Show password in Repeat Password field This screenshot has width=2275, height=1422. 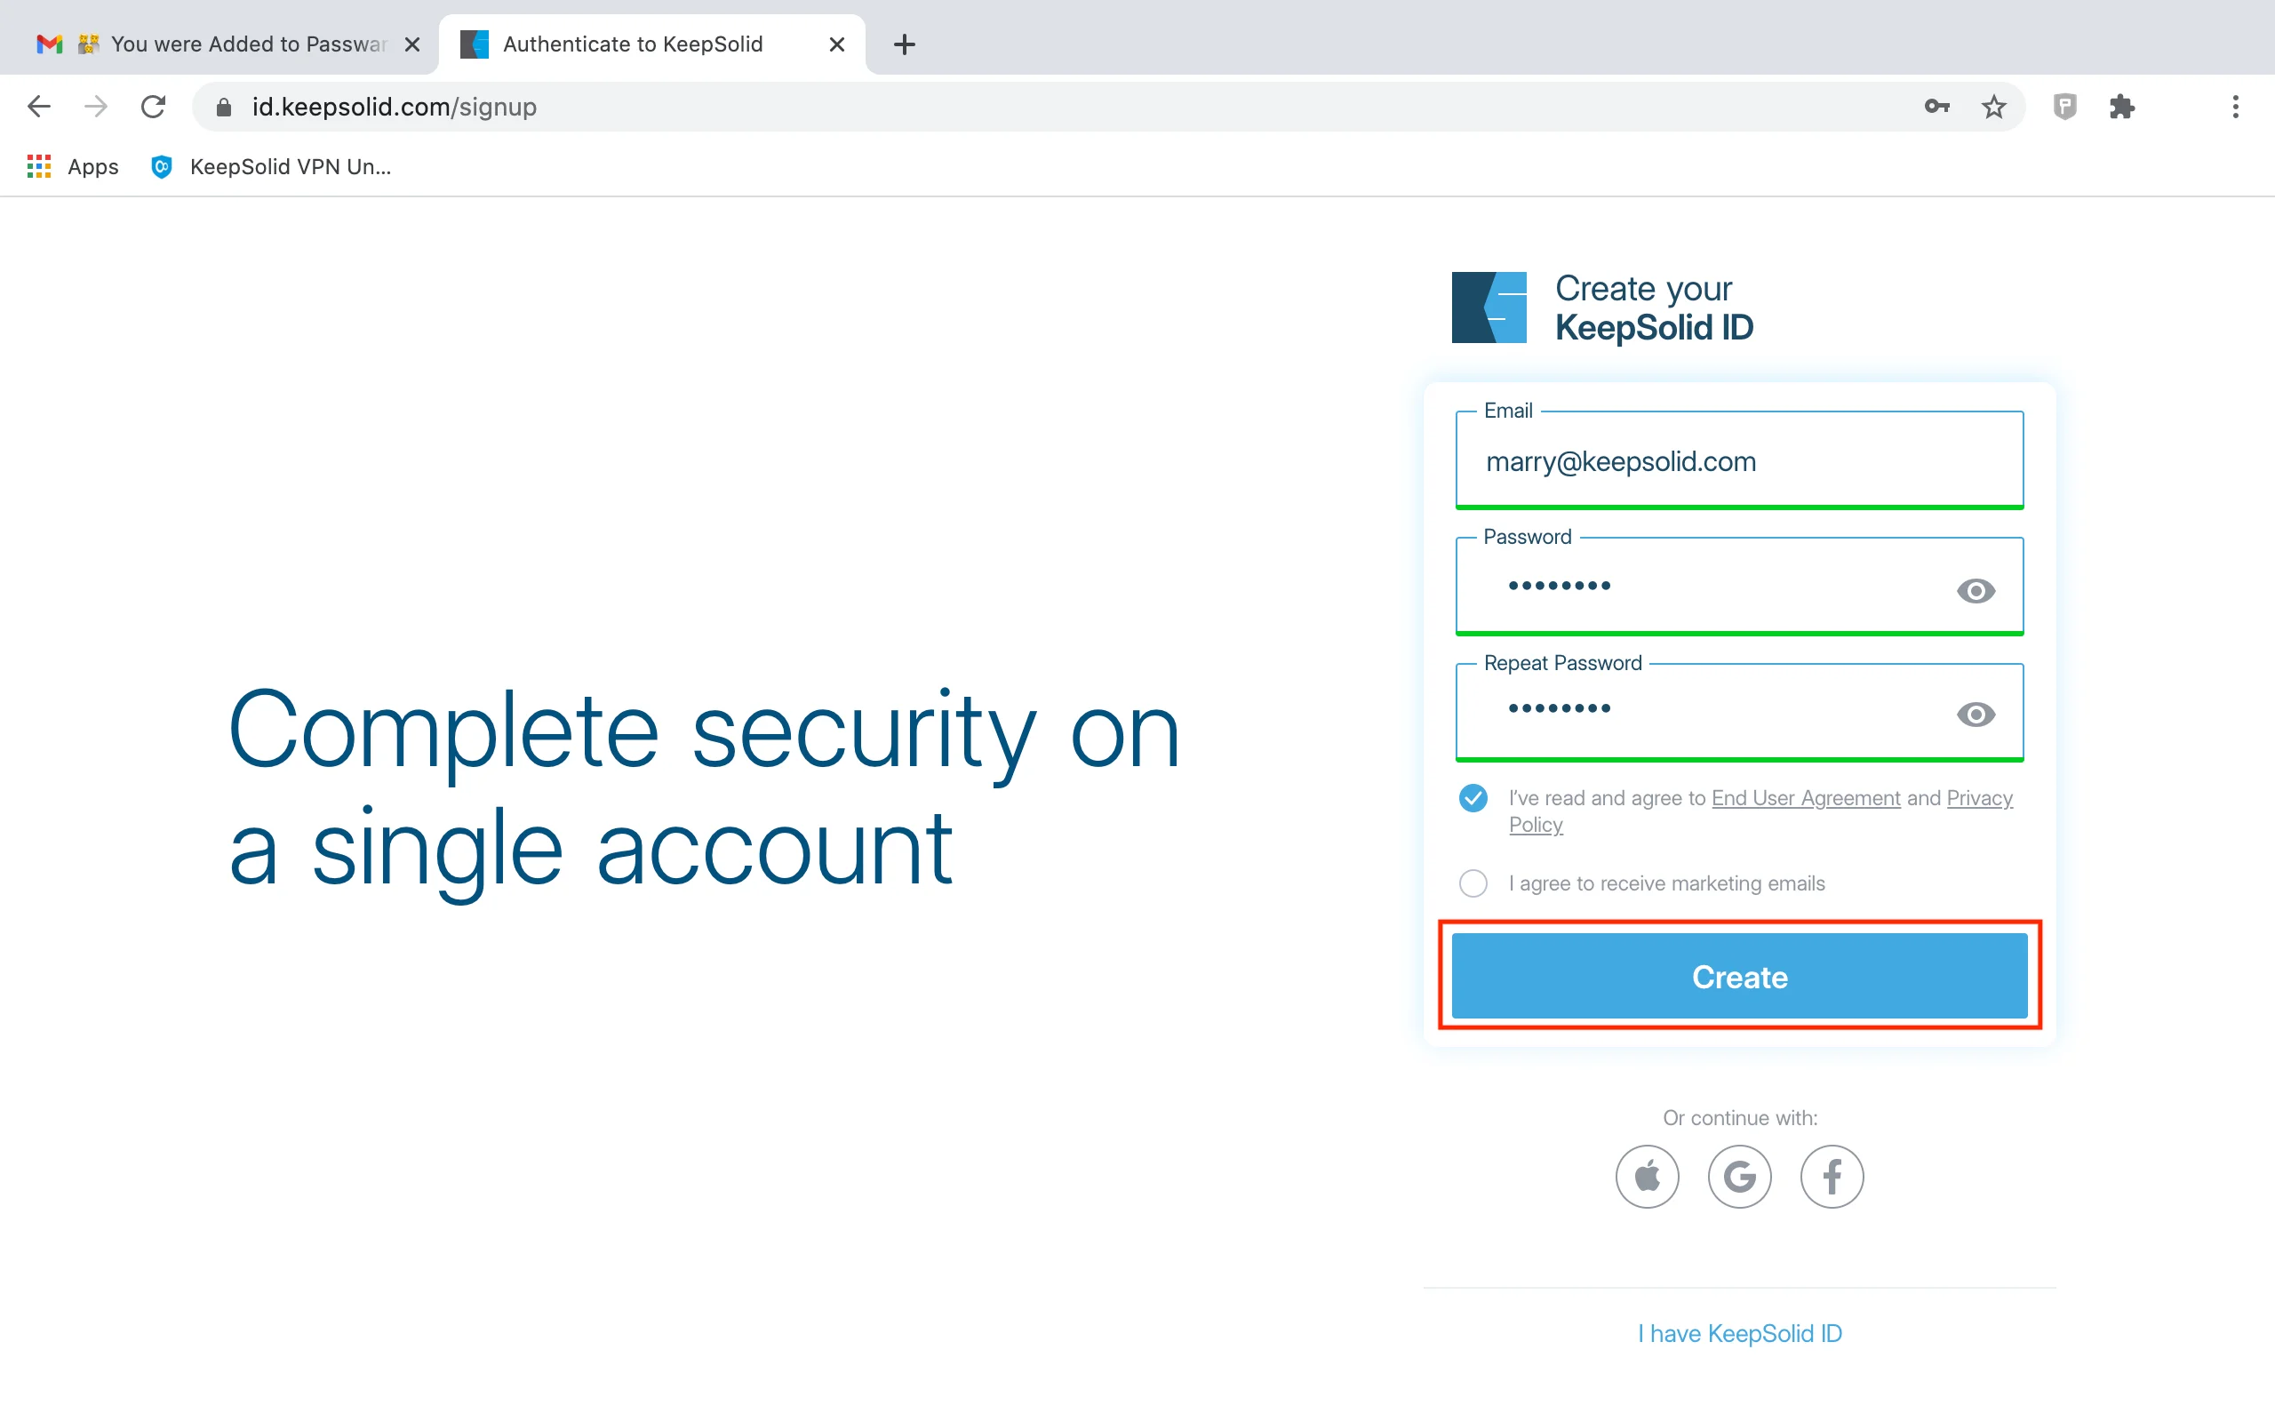pos(1976,715)
